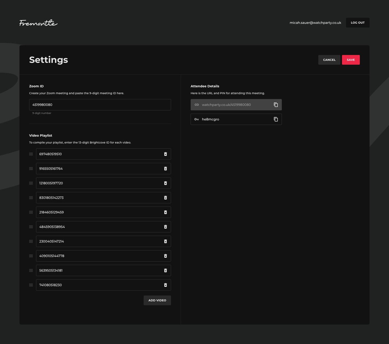Click the 9-digit number hint text
389x344 pixels.
point(42,113)
